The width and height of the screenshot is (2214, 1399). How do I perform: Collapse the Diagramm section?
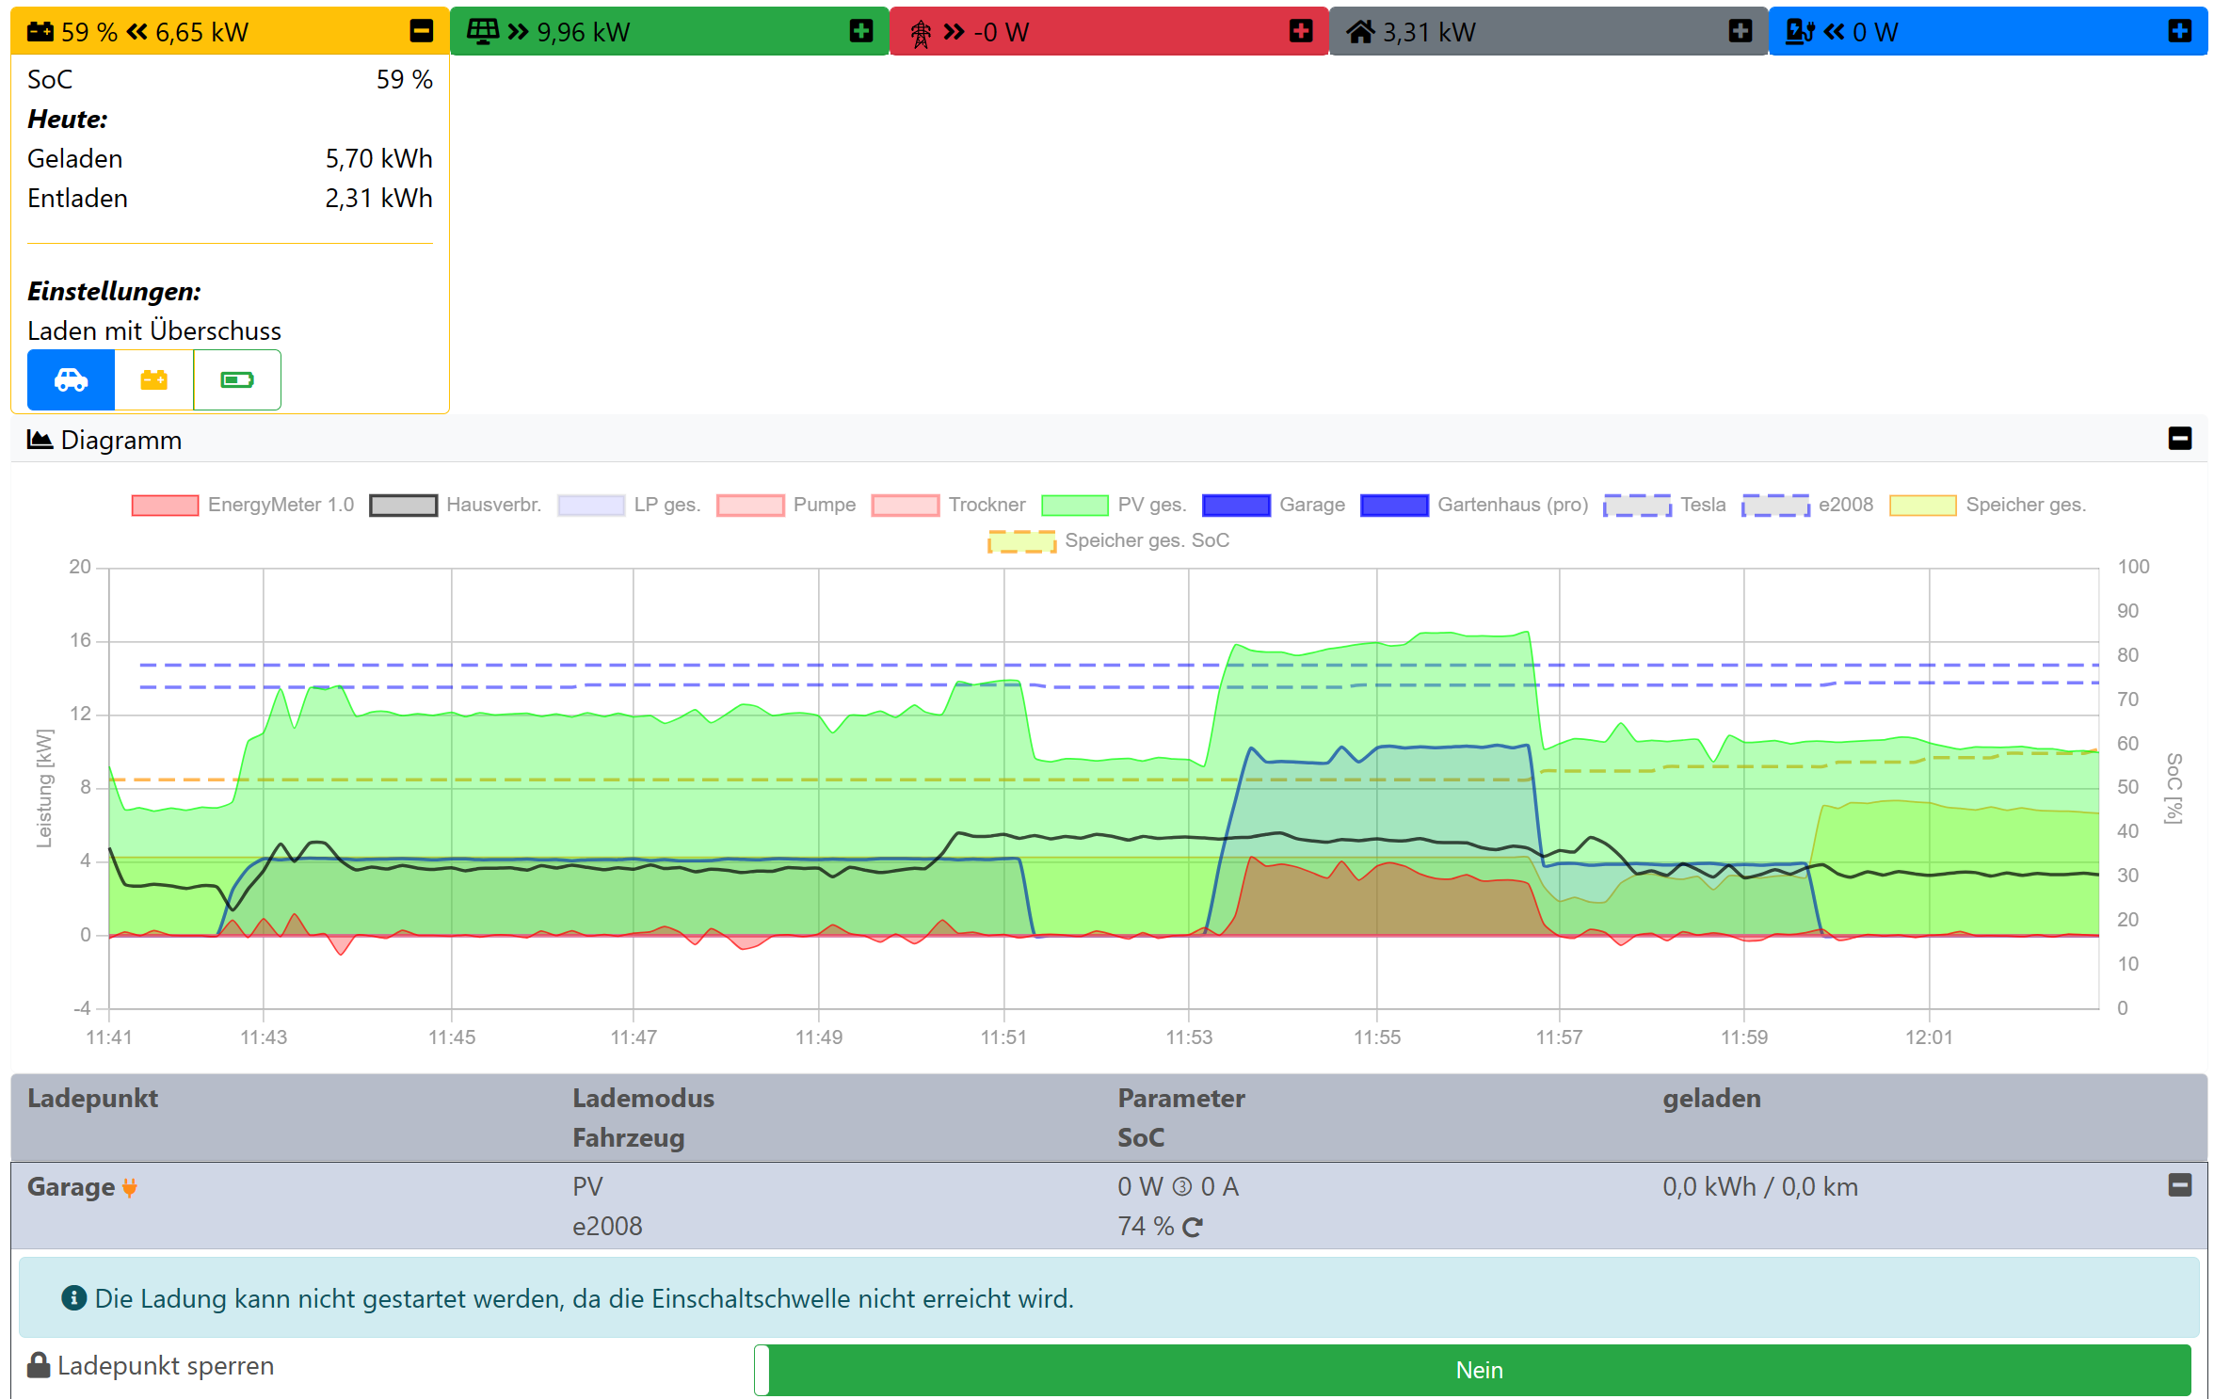pyautogui.click(x=2179, y=439)
